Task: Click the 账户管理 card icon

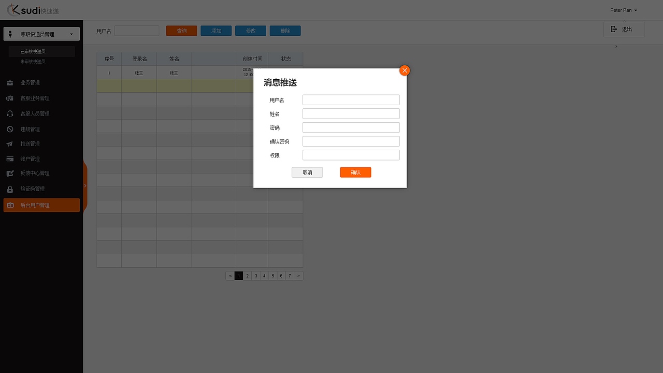Action: tap(10, 159)
